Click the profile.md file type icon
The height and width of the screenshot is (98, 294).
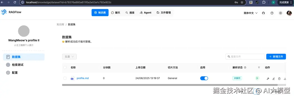pyautogui.click(x=73, y=78)
